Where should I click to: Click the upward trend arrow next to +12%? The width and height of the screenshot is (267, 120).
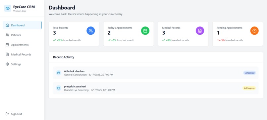pyautogui.click(x=54, y=40)
